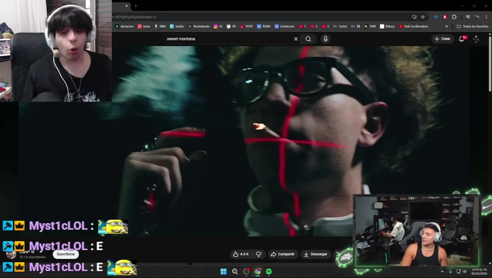Open the Sub Confirmation bookmark
The width and height of the screenshot is (492, 278).
click(414, 26)
